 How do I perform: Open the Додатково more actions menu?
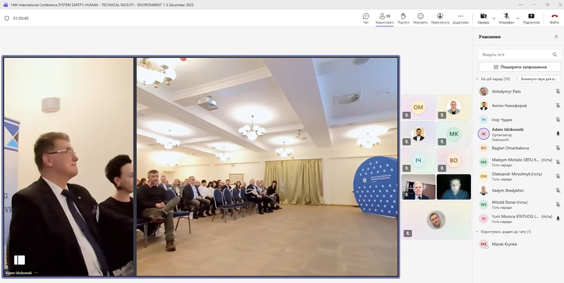pyautogui.click(x=460, y=18)
